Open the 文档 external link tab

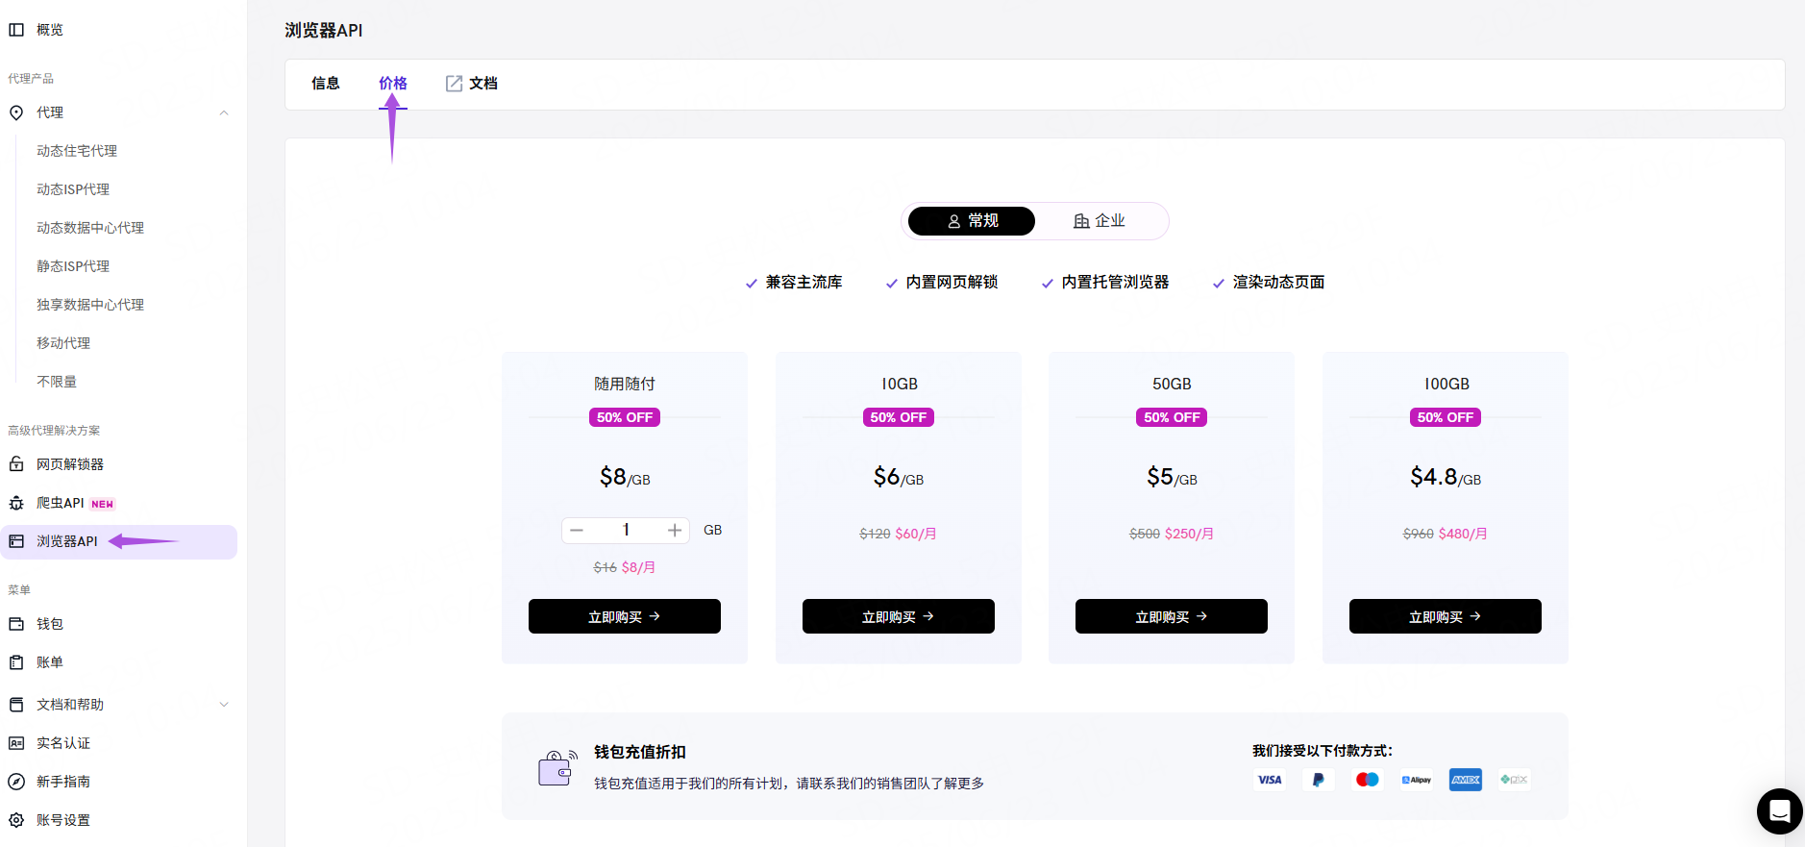[472, 84]
